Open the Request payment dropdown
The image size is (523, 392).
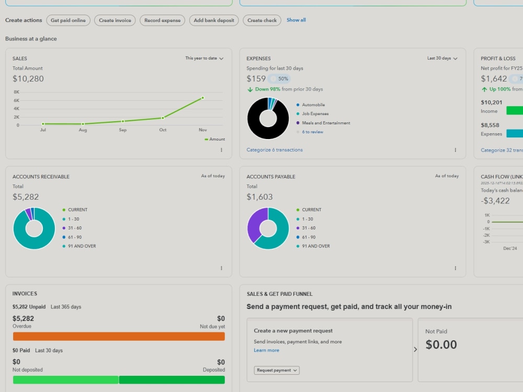[x=277, y=371]
